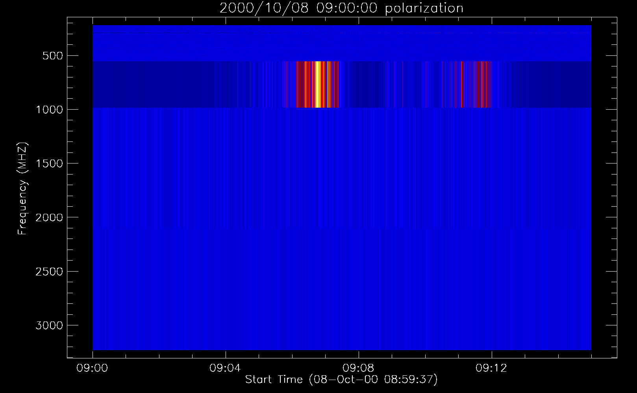Click the 09:04 time tick label

(x=225, y=368)
